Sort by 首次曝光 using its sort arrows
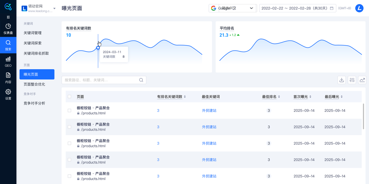Screen dimensions: 369x184 [310, 97]
